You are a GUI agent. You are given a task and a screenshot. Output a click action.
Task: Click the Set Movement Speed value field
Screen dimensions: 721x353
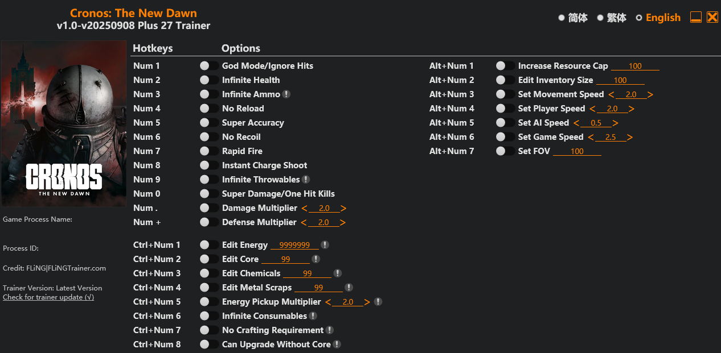(630, 95)
